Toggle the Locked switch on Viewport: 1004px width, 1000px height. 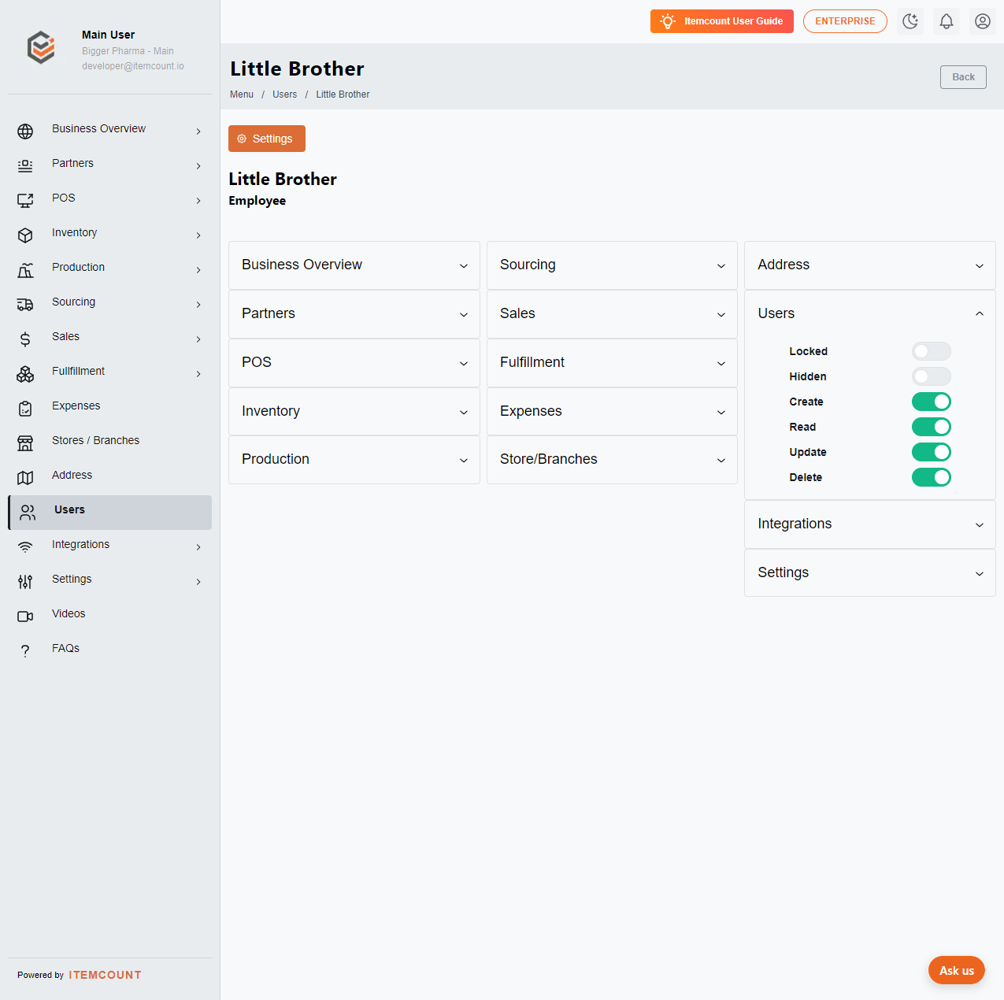click(932, 351)
